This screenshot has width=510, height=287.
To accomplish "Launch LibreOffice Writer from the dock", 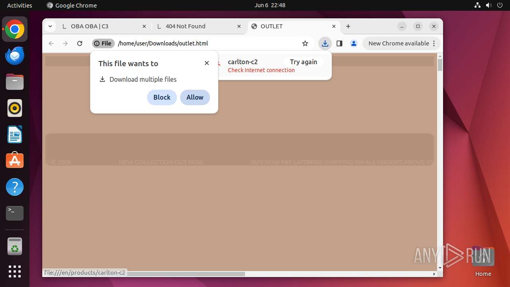I will [x=15, y=134].
